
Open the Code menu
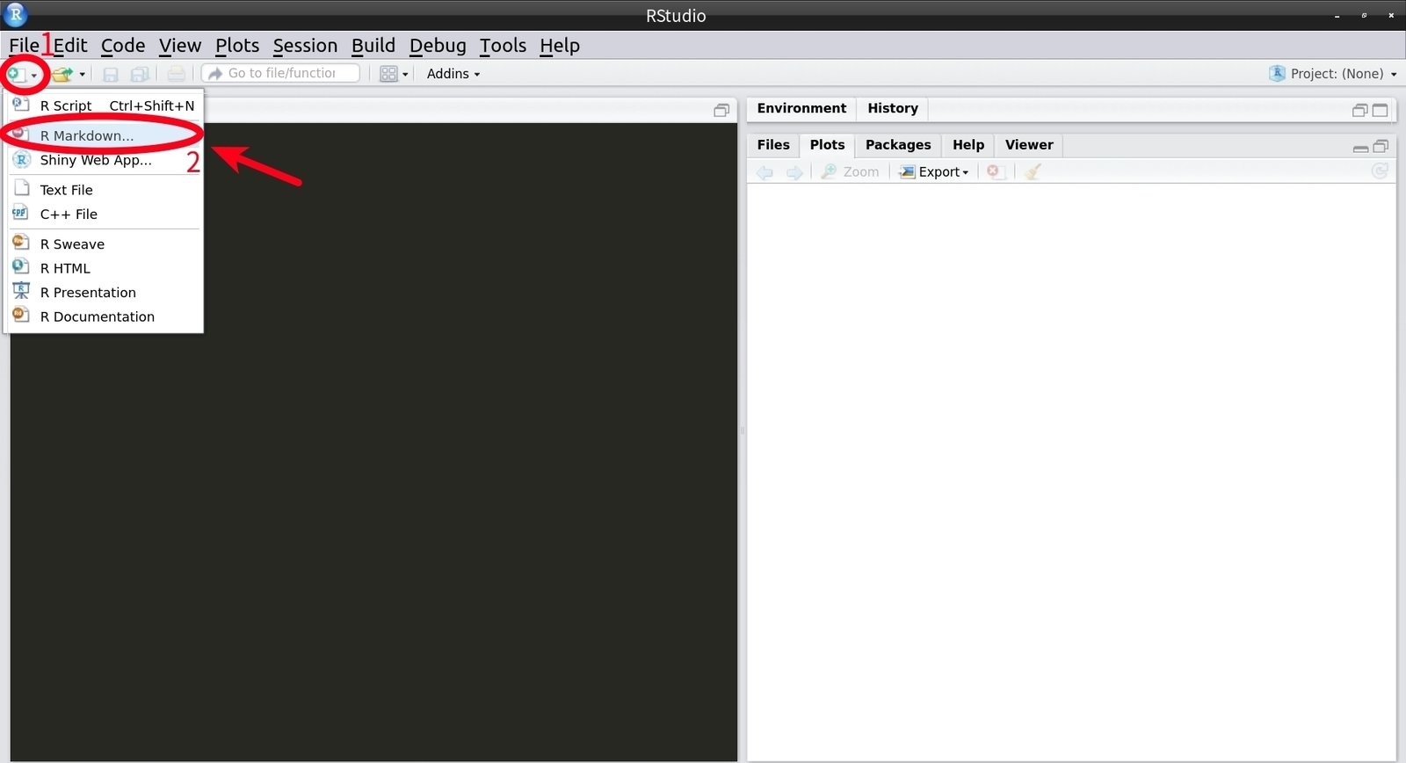tap(123, 46)
